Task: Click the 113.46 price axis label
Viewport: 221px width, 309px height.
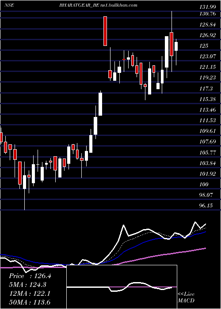Action: (207, 110)
